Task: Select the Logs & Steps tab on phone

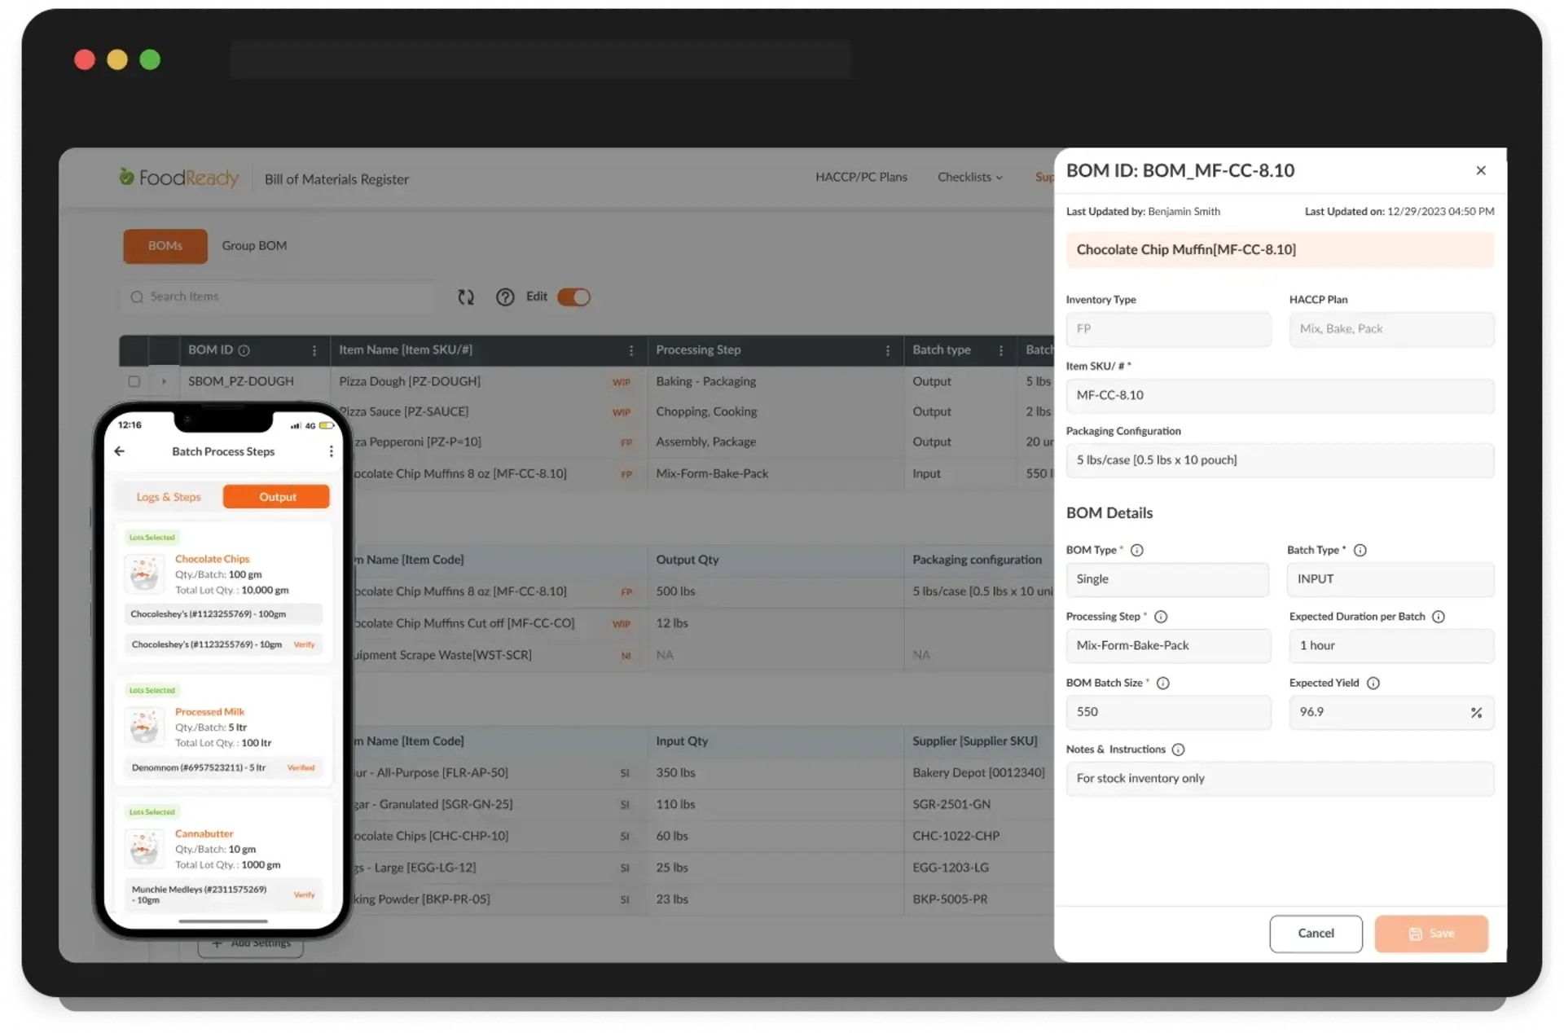Action: click(x=169, y=496)
